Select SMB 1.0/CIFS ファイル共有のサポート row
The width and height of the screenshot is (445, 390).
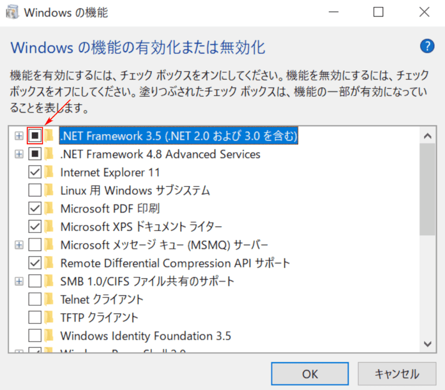point(147,281)
